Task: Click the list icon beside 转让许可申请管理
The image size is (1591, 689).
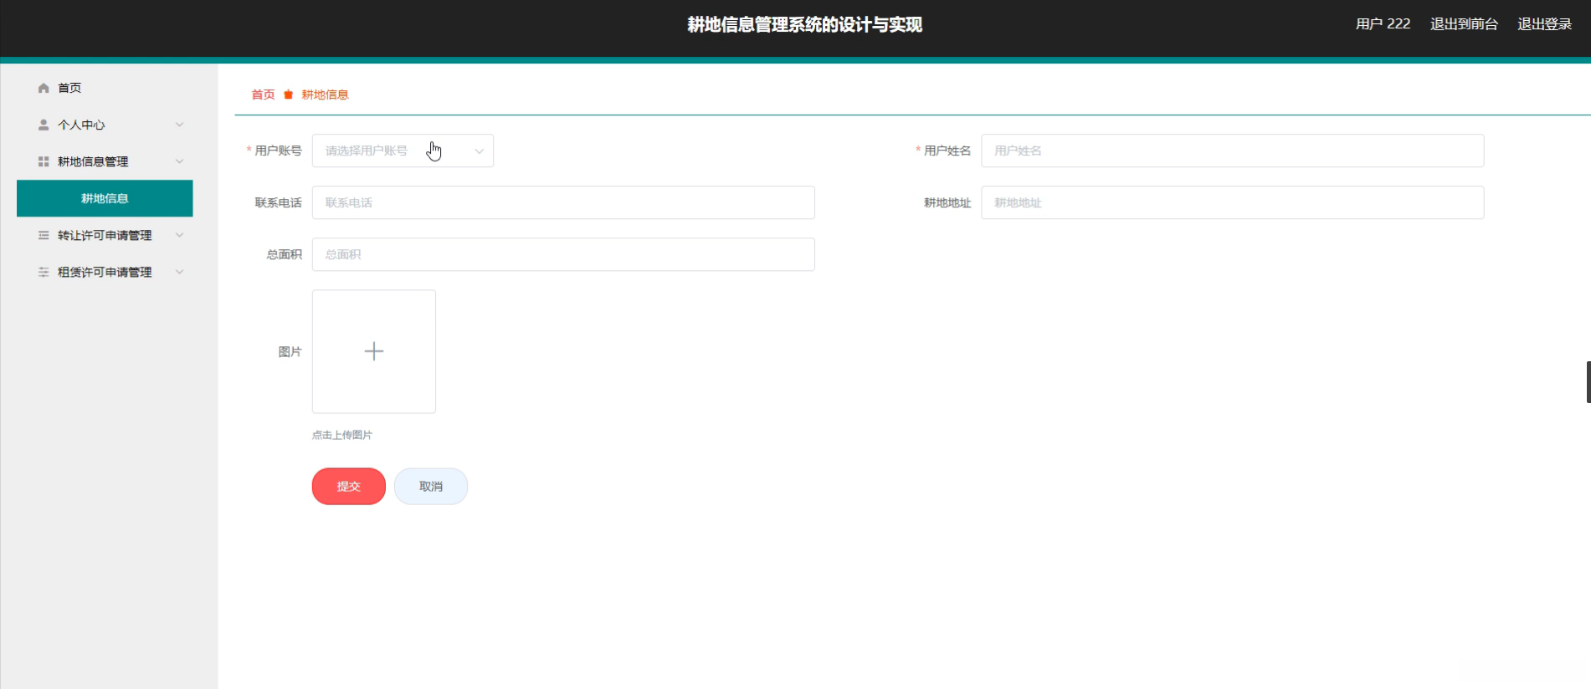Action: pyautogui.click(x=44, y=235)
